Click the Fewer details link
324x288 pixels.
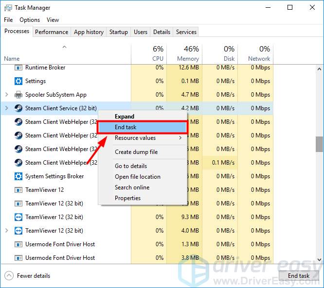(x=34, y=276)
